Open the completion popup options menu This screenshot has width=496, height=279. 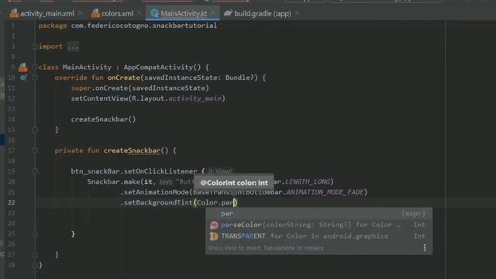pyautogui.click(x=425, y=248)
